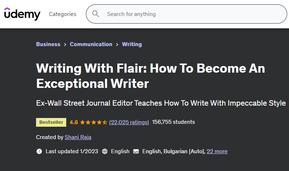Open the Categories menu
Screen dimensions: 289x171
[x=63, y=14]
